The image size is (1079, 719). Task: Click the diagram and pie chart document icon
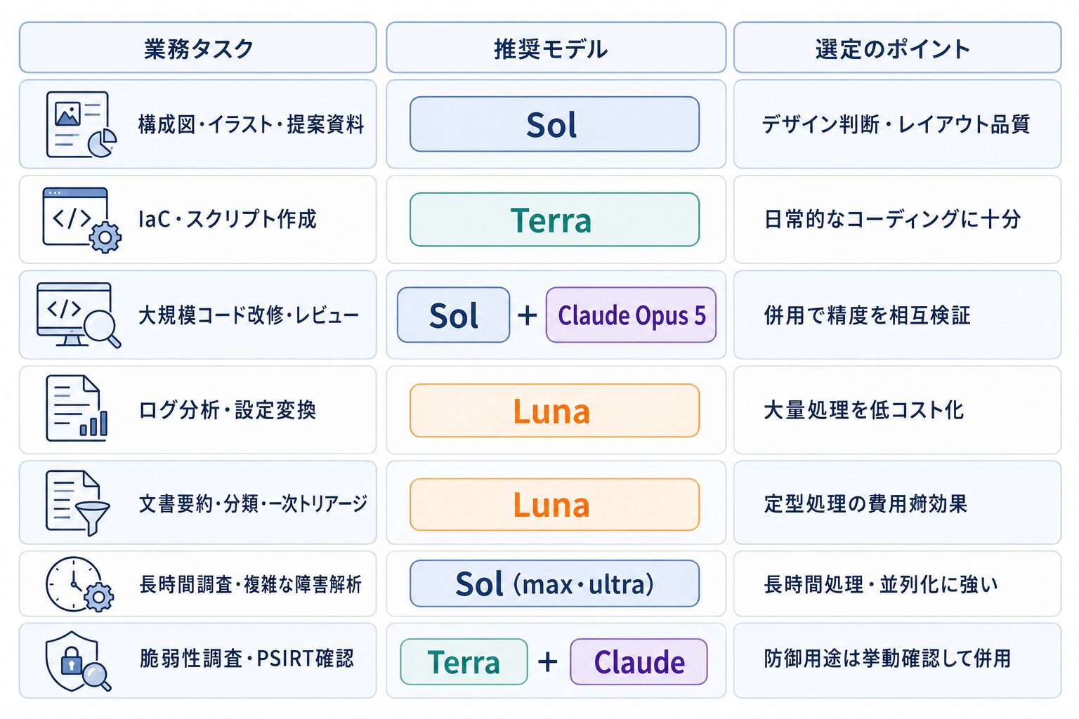81,124
